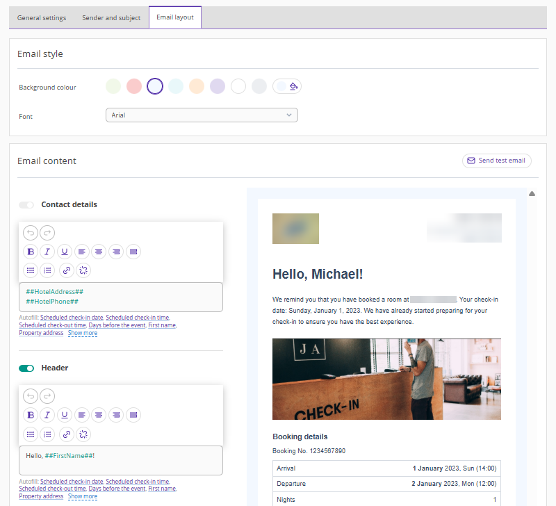Underline text in Header editor
Screen dimensions: 556x506
click(65, 415)
